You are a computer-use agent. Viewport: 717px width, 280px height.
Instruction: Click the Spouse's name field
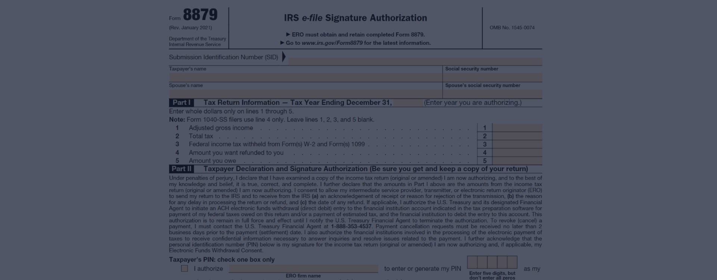305,94
